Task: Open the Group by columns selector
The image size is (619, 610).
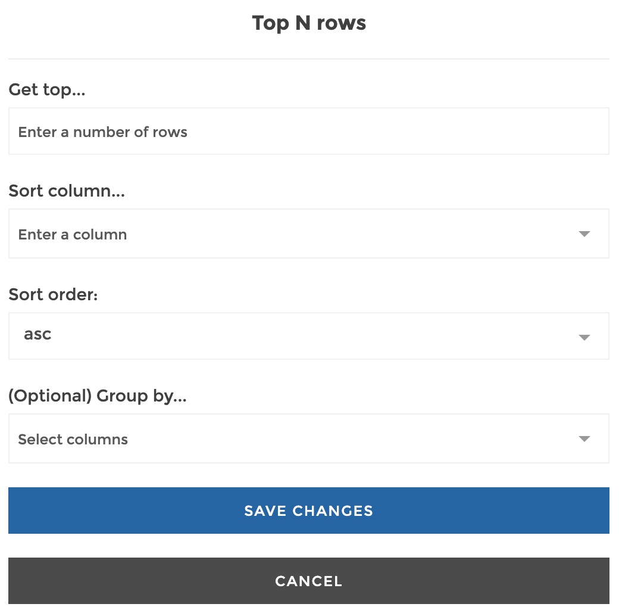Action: (x=309, y=438)
